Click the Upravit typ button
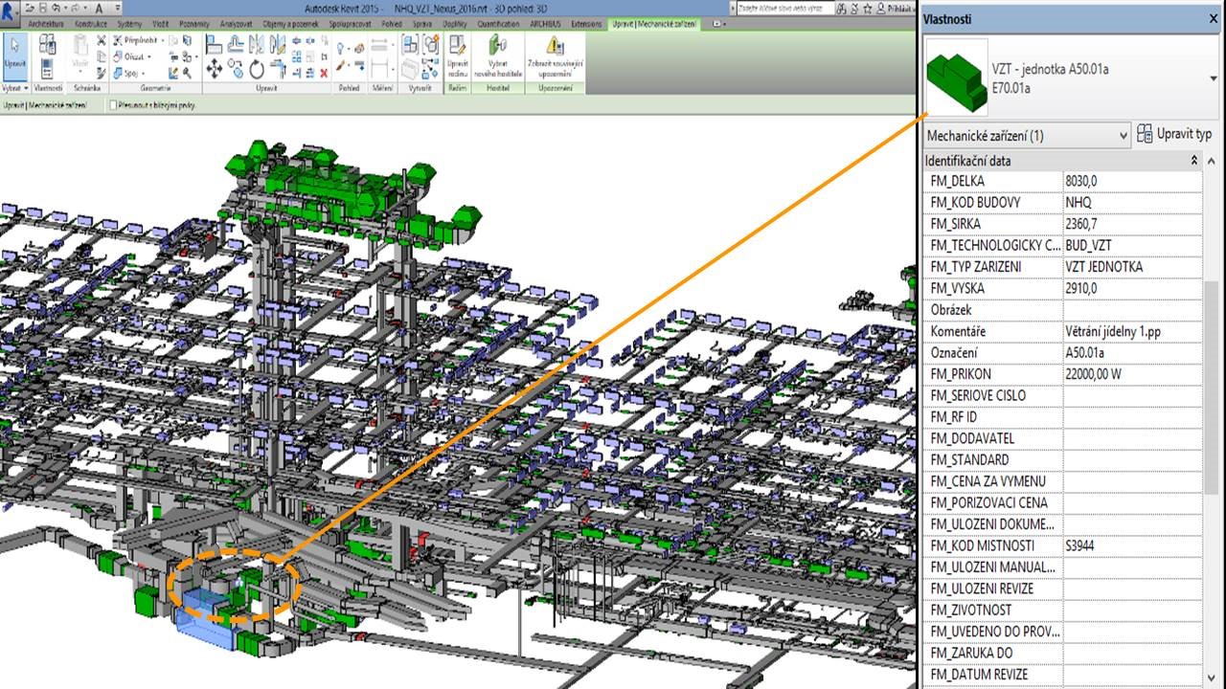 point(1174,134)
